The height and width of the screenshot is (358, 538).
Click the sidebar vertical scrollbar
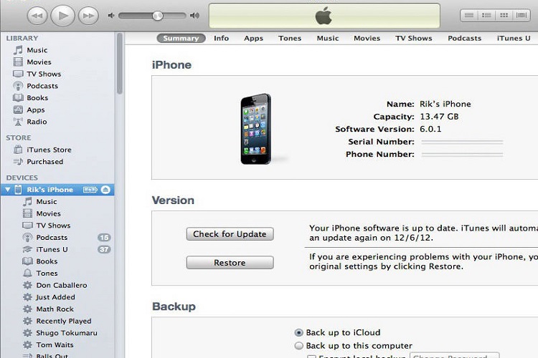coord(119,64)
